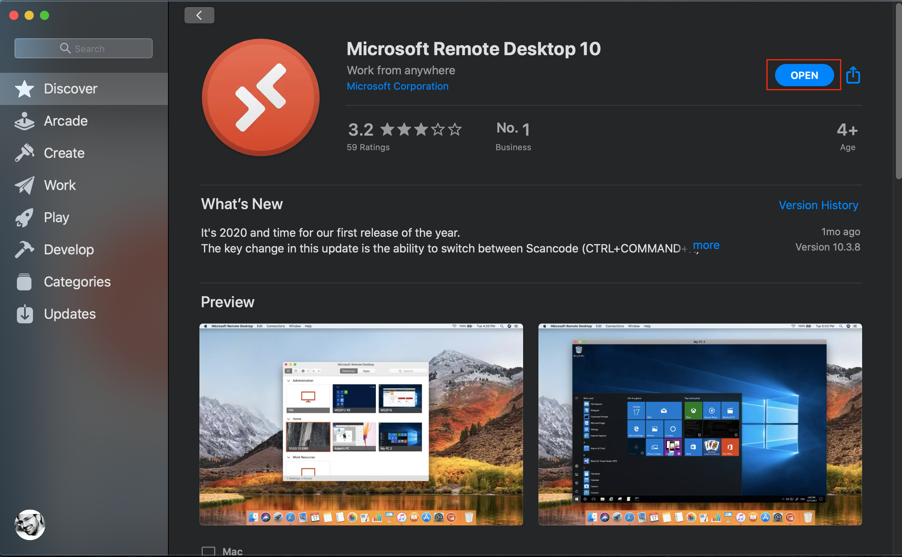Click the star rating display
The image size is (902, 557).
[421, 129]
